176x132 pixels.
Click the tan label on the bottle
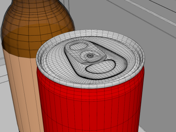coord(23,91)
